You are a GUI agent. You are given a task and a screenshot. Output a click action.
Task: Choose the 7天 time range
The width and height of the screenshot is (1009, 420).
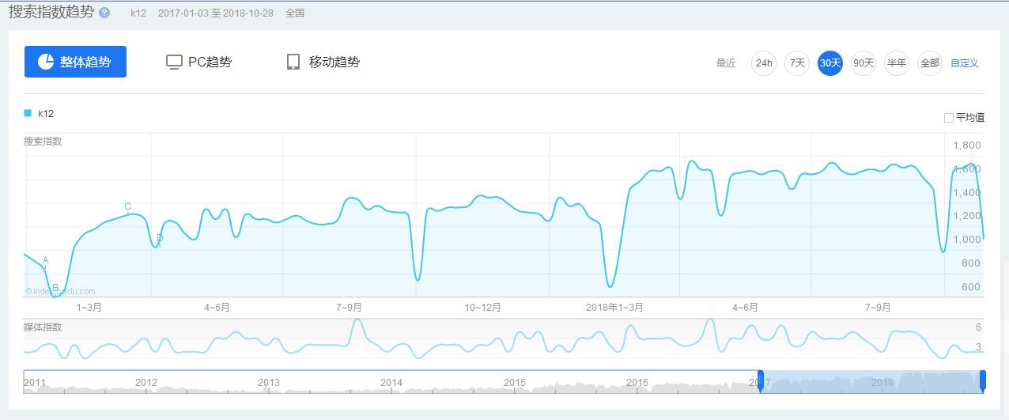[x=797, y=63]
